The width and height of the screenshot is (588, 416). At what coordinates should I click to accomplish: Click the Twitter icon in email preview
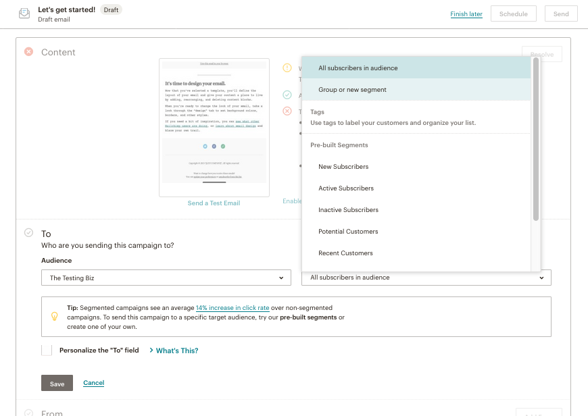tap(205, 146)
